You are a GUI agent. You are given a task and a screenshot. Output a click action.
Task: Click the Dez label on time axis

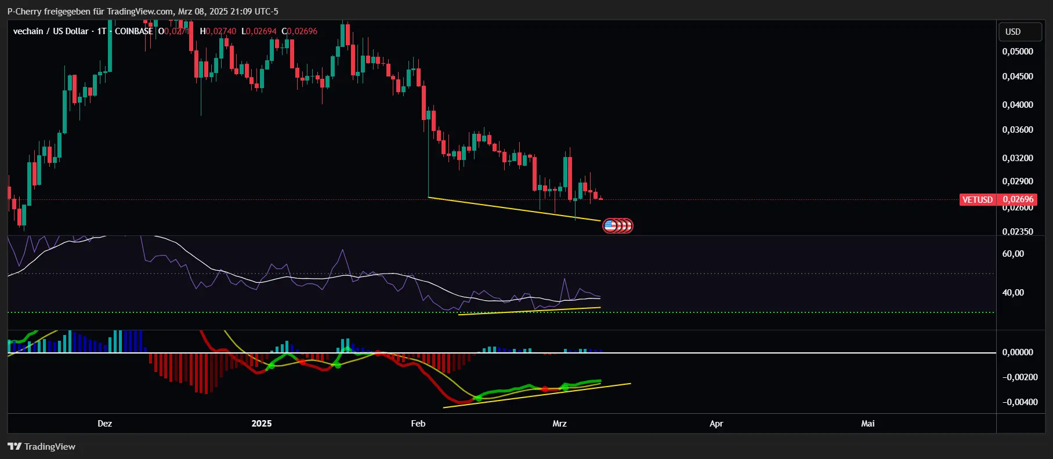point(105,424)
